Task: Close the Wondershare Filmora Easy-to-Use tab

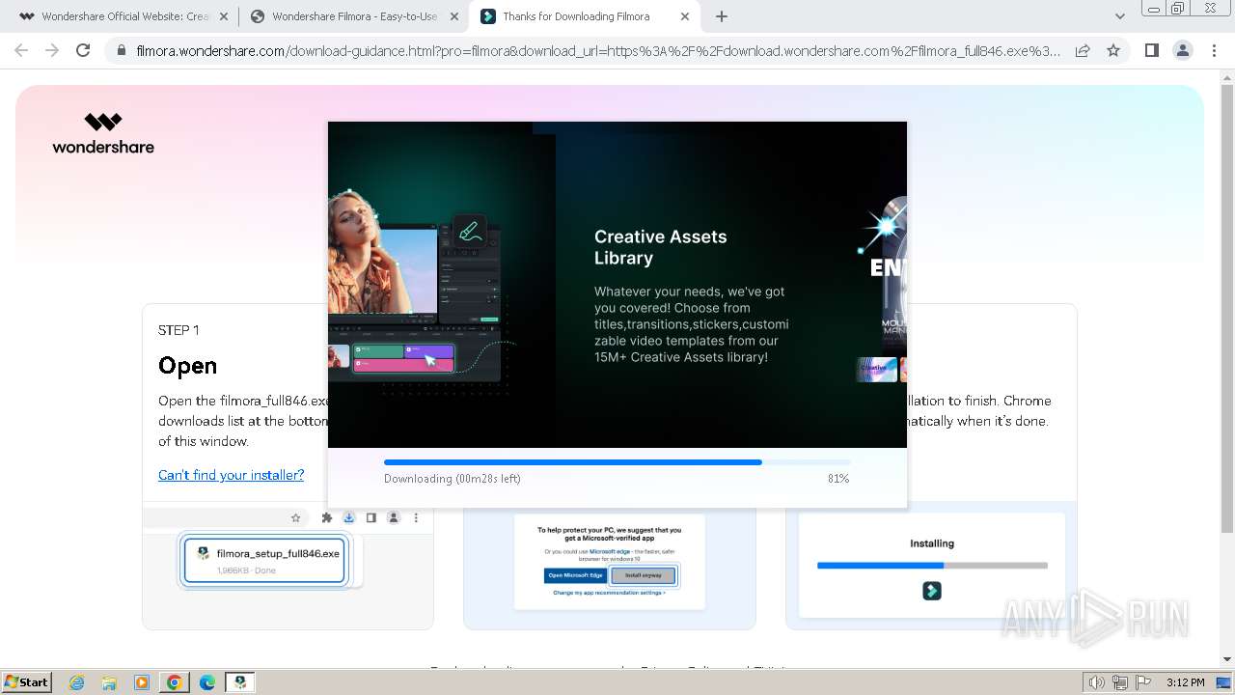Action: (x=454, y=16)
